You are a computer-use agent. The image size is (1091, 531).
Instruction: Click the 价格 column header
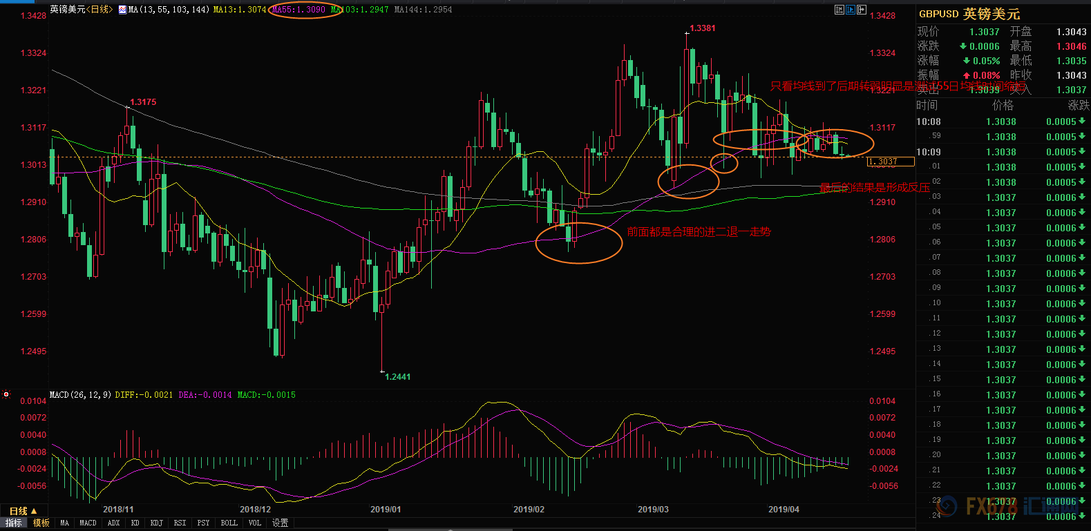(x=1003, y=105)
